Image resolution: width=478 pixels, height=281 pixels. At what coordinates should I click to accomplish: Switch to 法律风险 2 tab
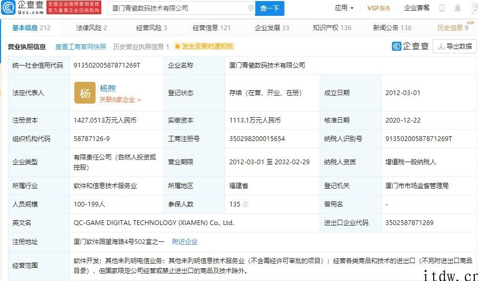[x=91, y=28]
